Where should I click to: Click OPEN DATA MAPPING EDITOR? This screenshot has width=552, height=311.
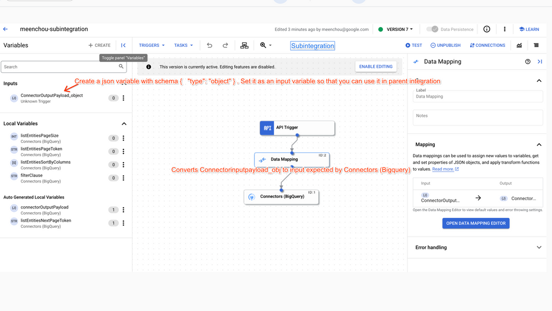[476, 223]
